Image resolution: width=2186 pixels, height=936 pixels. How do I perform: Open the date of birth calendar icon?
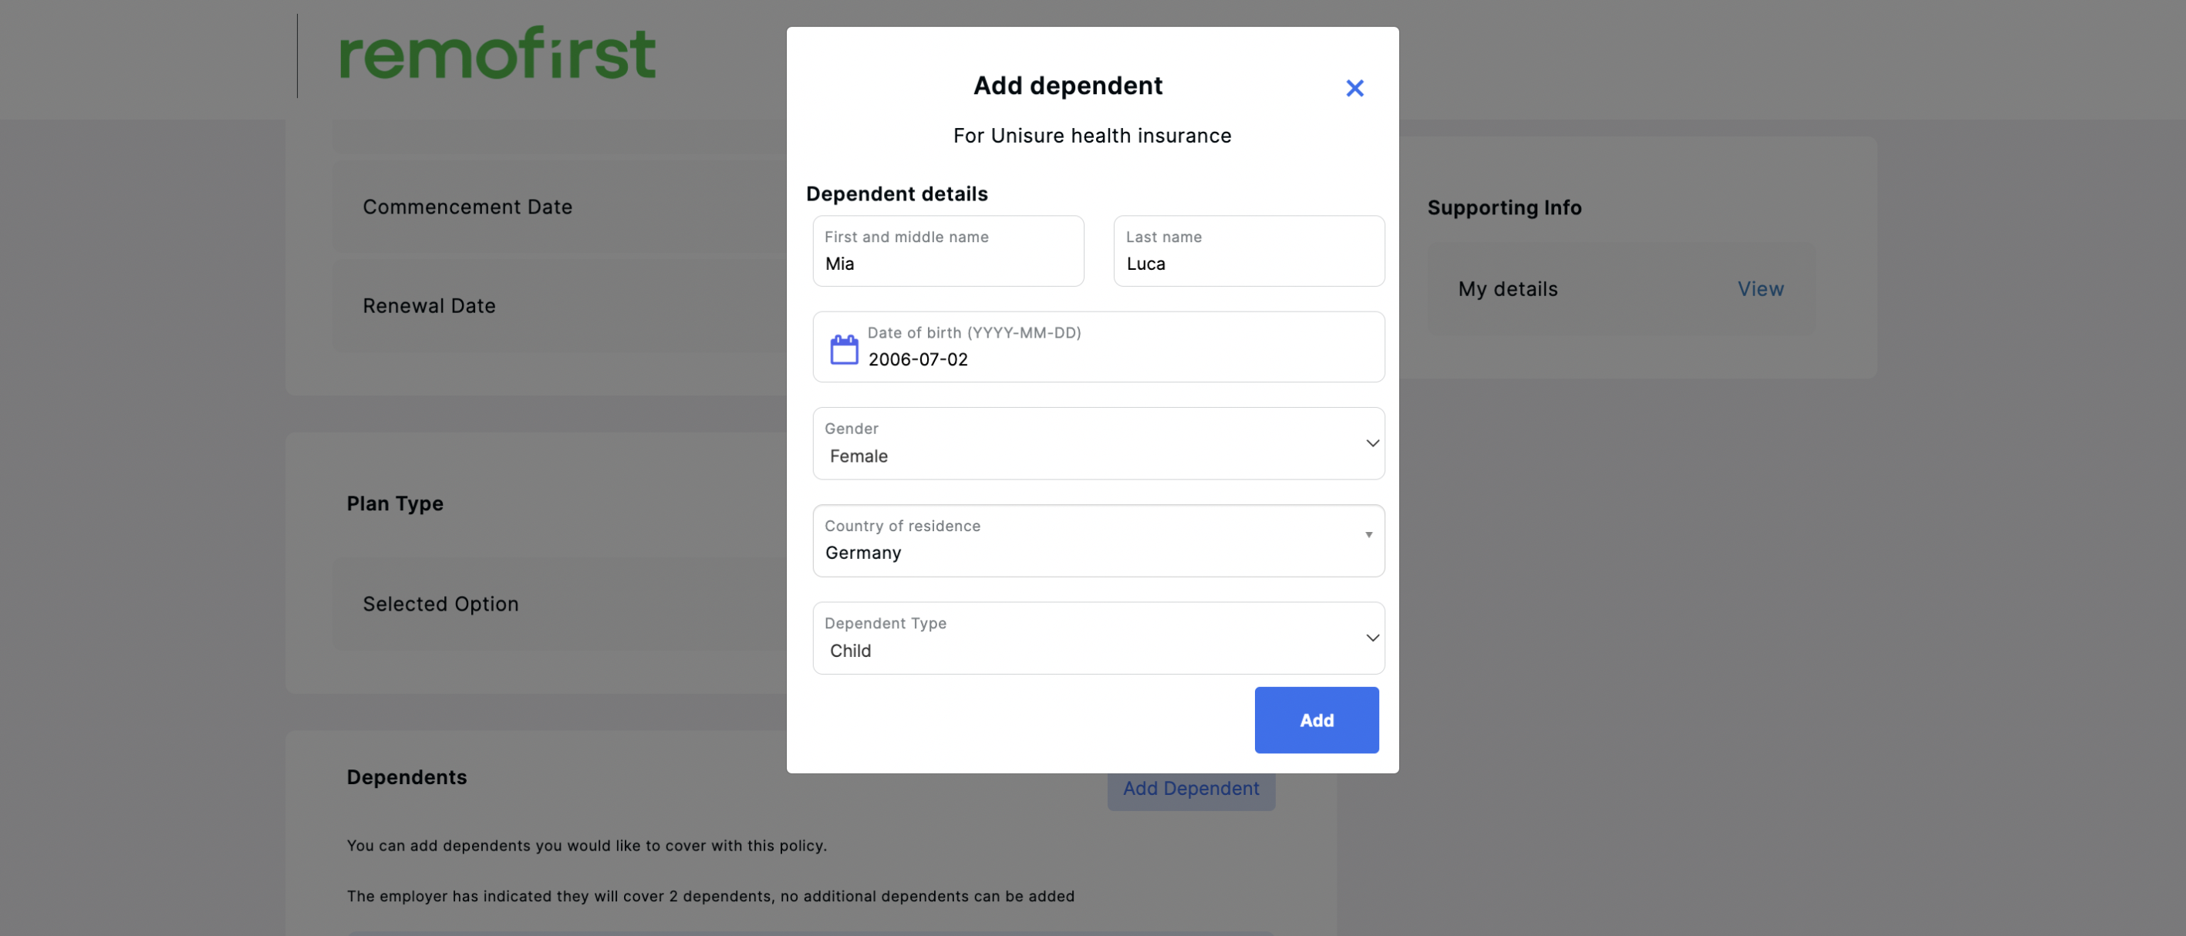(x=844, y=348)
